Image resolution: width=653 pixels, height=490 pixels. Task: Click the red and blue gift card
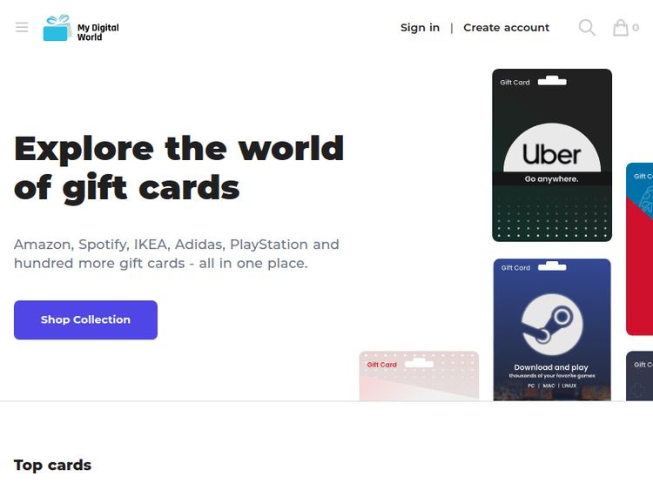[x=640, y=249]
